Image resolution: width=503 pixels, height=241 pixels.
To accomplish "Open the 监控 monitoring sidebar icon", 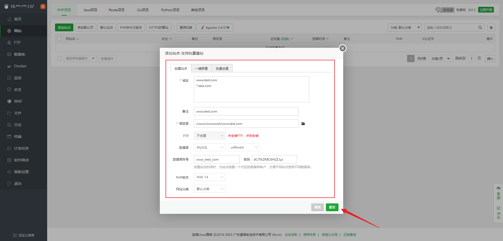I will 9,78.
